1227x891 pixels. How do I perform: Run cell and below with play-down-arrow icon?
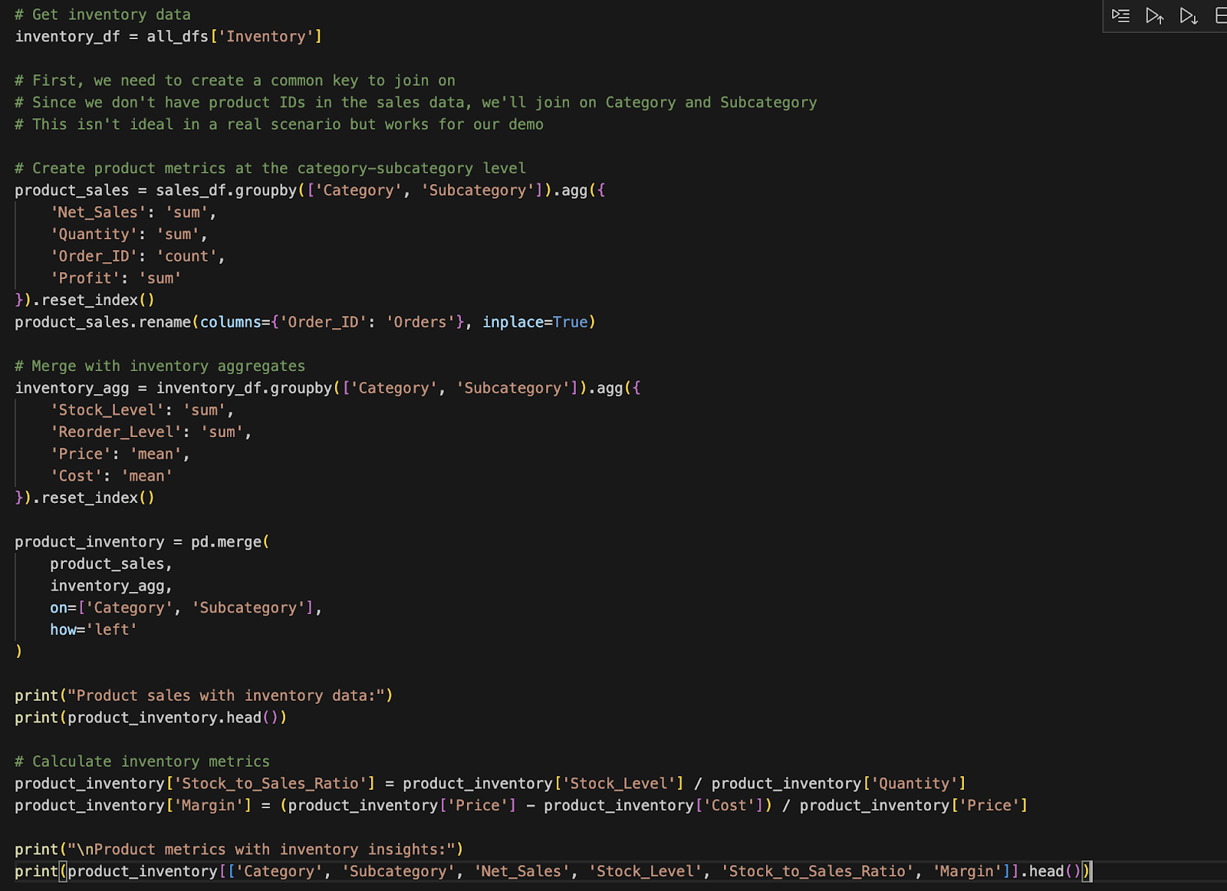(x=1188, y=16)
